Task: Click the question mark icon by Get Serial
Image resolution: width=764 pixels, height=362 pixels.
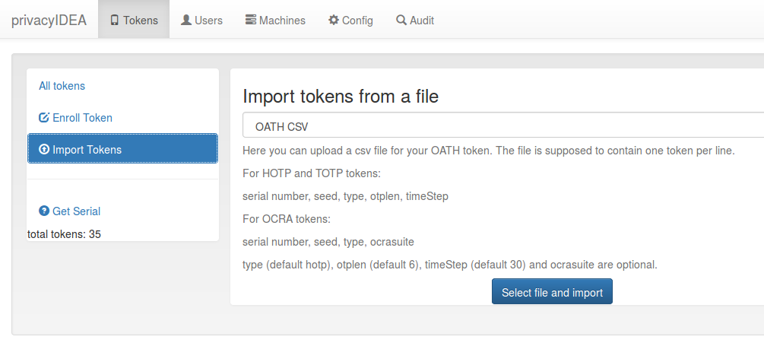Action: [44, 211]
